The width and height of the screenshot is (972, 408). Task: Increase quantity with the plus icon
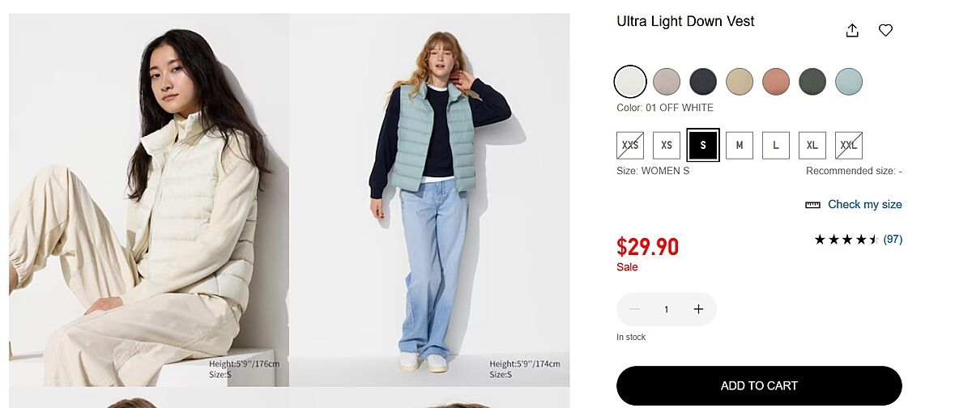tap(698, 309)
